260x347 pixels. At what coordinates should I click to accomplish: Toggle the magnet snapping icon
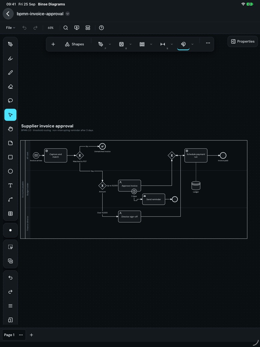(183, 44)
